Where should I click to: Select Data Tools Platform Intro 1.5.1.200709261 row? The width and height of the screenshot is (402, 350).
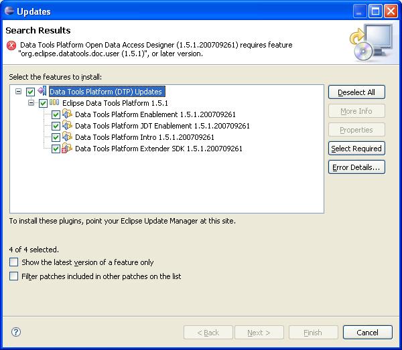[145, 137]
